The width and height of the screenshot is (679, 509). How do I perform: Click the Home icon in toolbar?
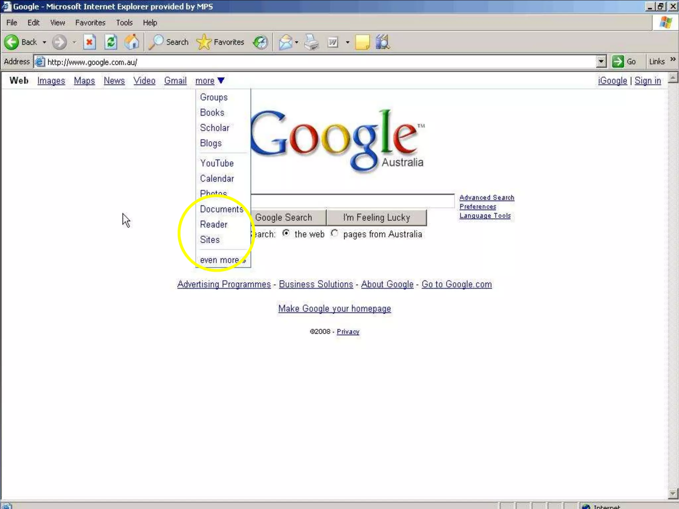coord(132,42)
